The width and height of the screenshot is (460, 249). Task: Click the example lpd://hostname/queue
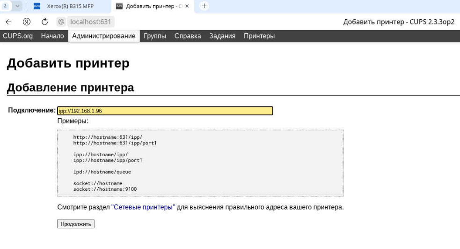(102, 172)
